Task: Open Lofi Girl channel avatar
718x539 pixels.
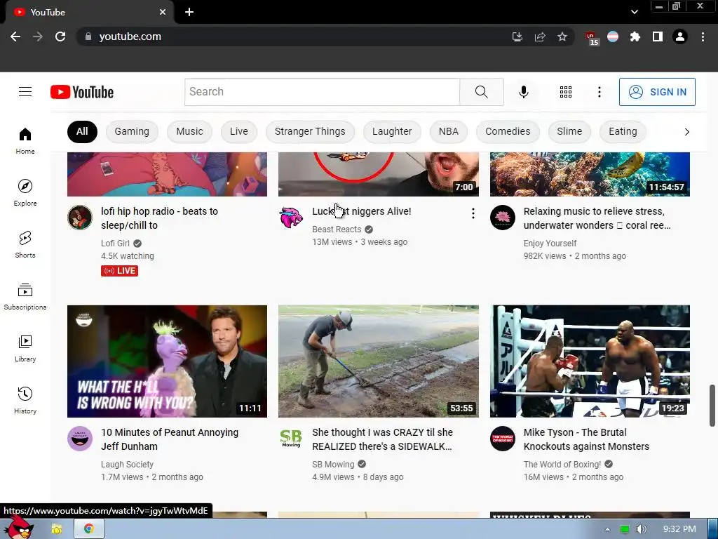Action: [80, 218]
